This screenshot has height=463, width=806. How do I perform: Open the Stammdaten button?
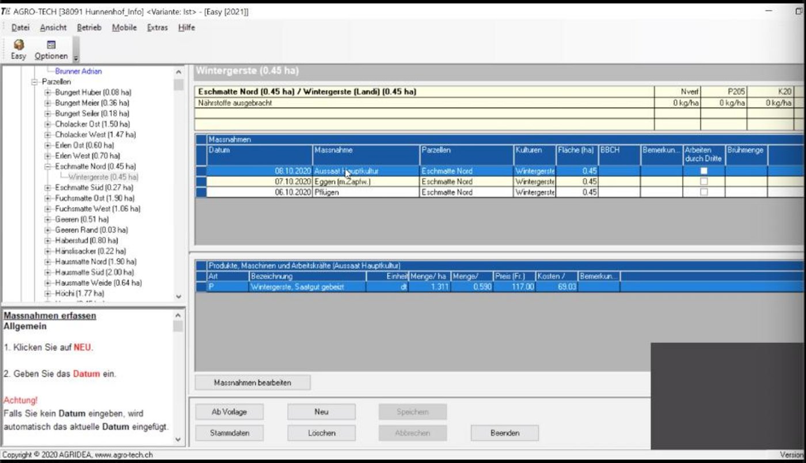click(x=229, y=433)
